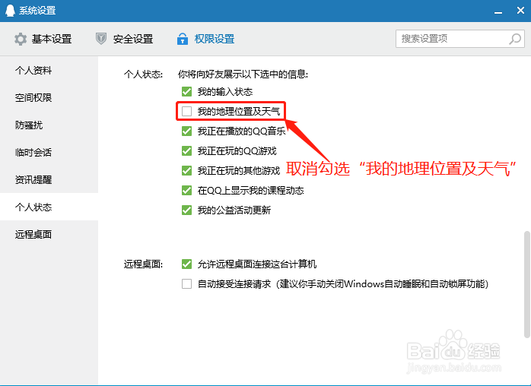Check 我的地理位置及天气 checkbox

coord(186,111)
